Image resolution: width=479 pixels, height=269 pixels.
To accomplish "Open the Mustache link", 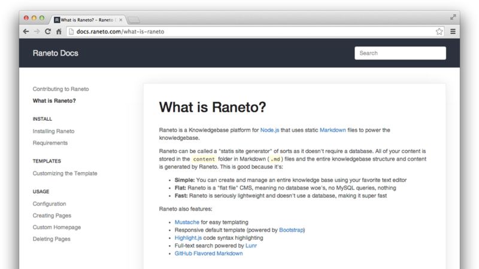I will pos(187,222).
